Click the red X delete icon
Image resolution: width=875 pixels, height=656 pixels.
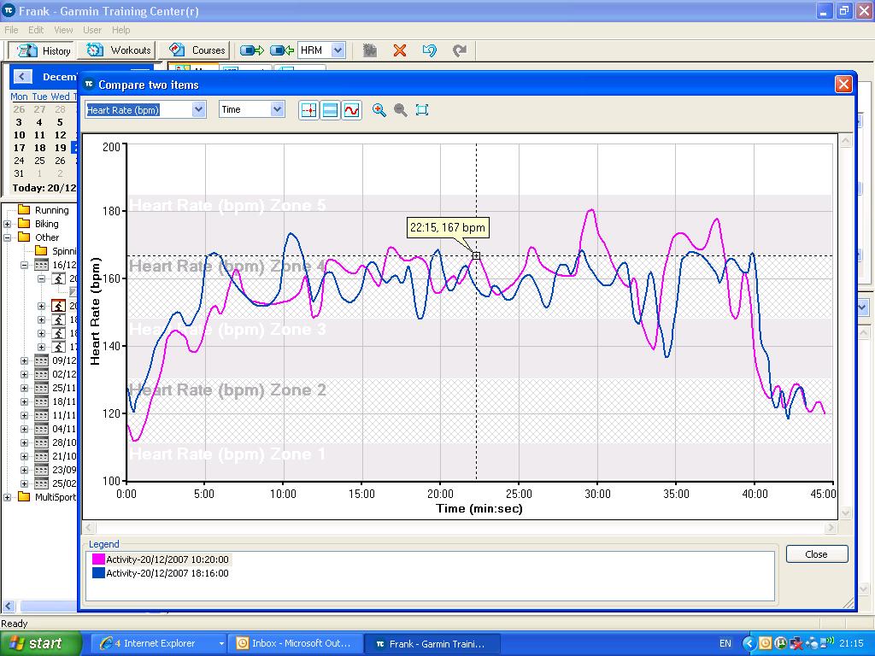[399, 50]
